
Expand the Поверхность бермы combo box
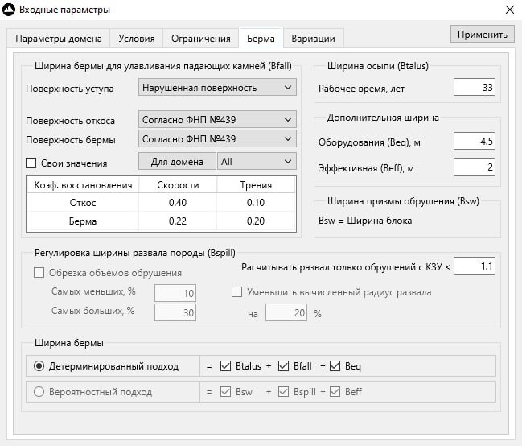(217, 138)
